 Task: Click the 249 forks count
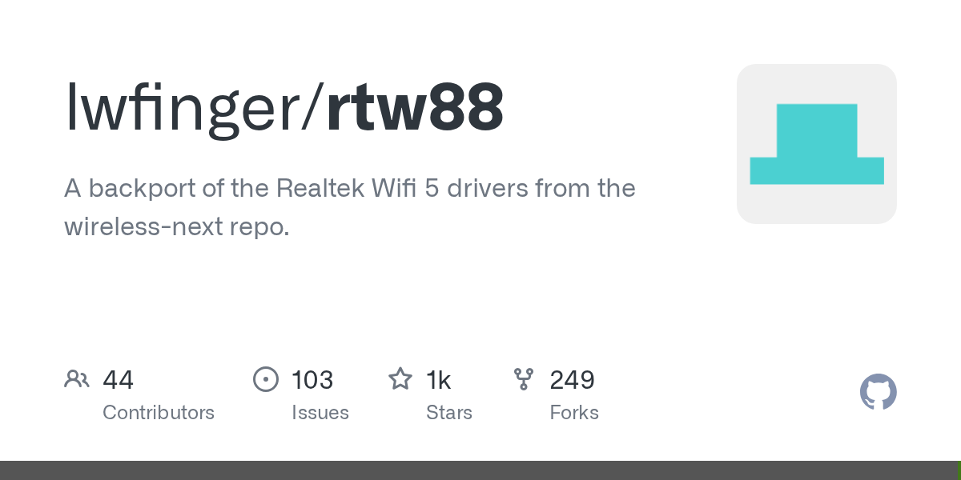[x=572, y=380]
